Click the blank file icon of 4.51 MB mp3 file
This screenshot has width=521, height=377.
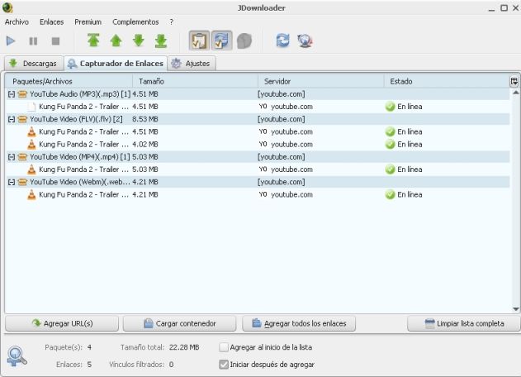tap(31, 107)
